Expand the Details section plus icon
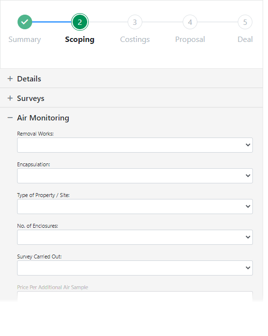This screenshot has width=268, height=336. point(10,79)
